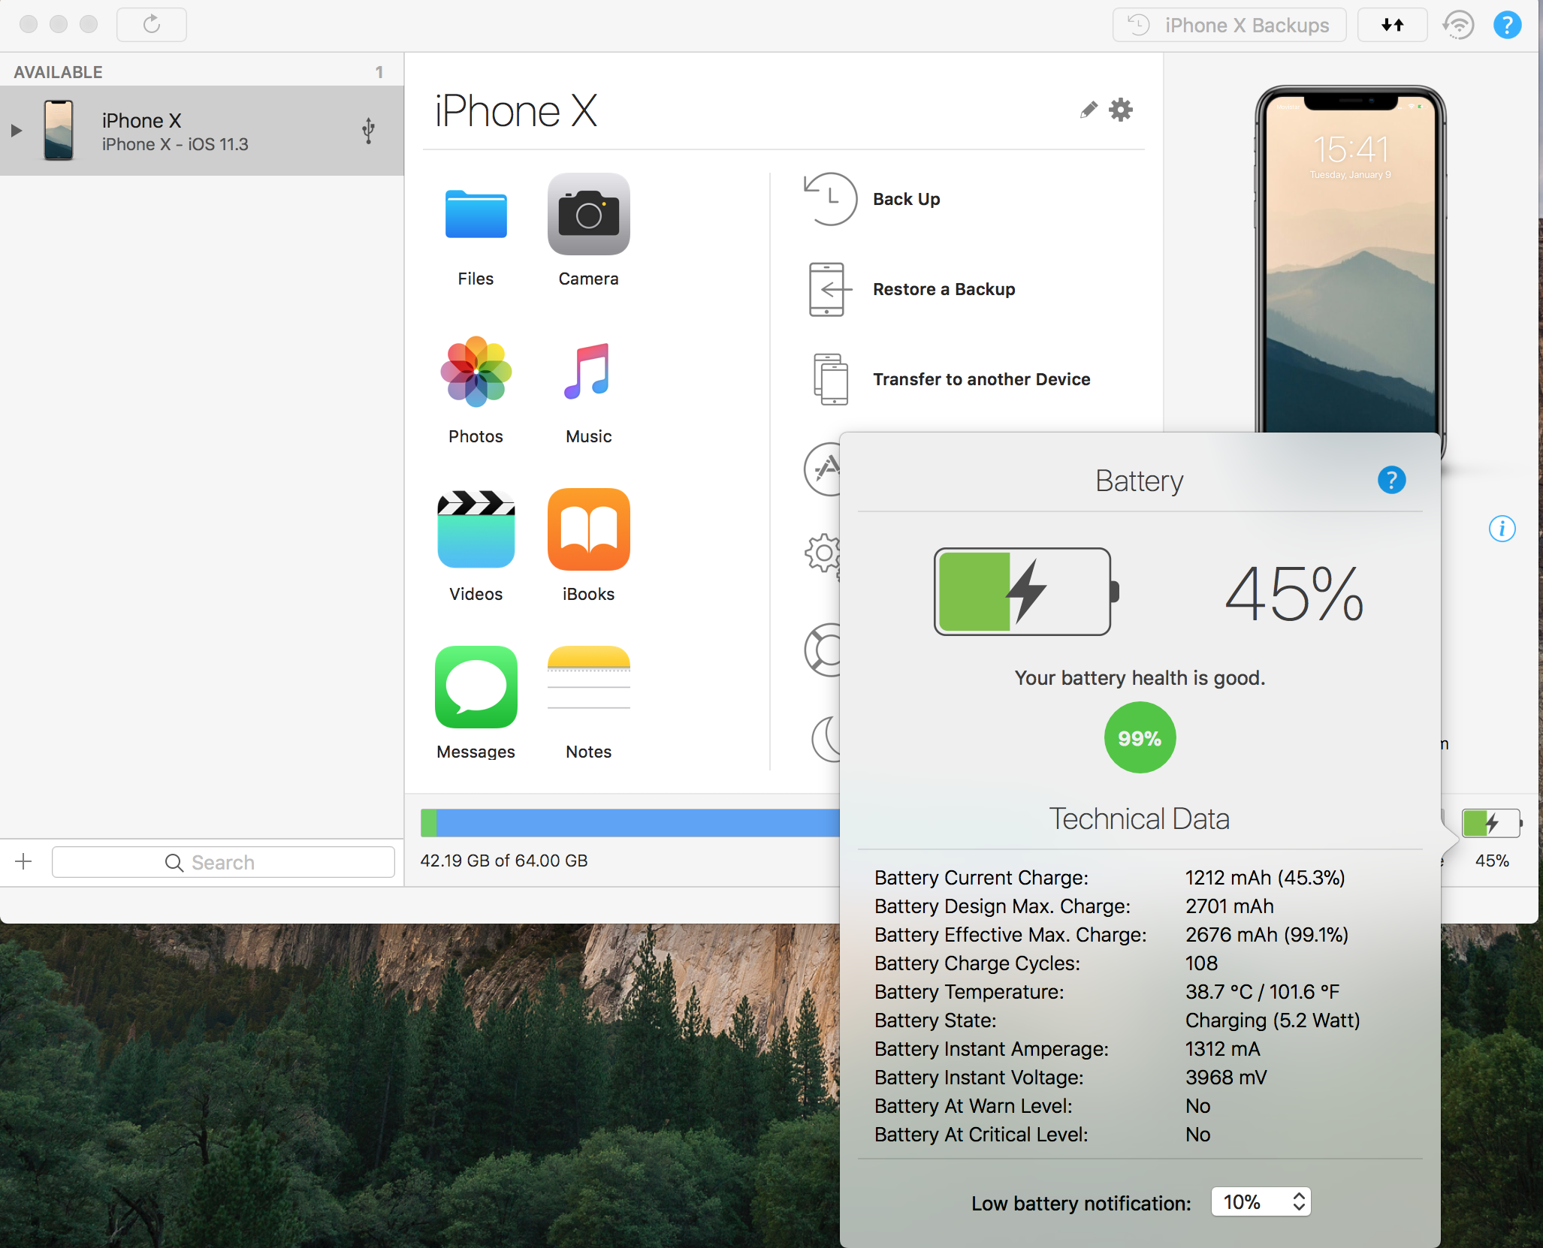This screenshot has width=1543, height=1248.
Task: Click the blue storage usage bar
Action: point(637,823)
